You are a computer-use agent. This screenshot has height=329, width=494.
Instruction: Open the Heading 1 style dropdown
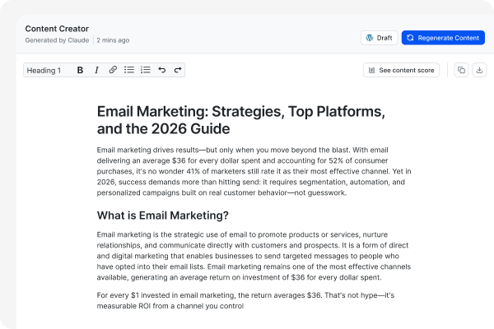(x=44, y=71)
